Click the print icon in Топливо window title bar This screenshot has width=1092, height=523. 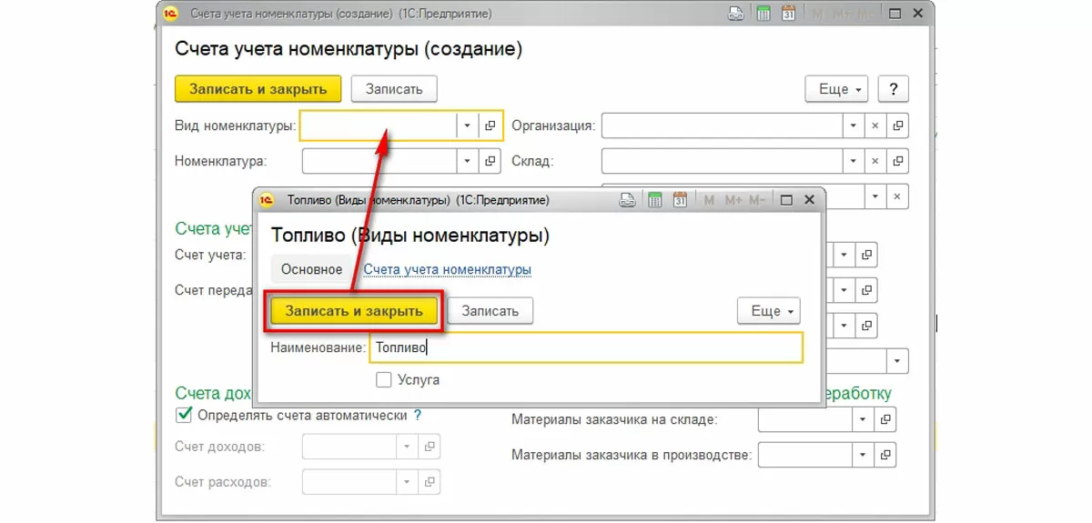click(627, 200)
